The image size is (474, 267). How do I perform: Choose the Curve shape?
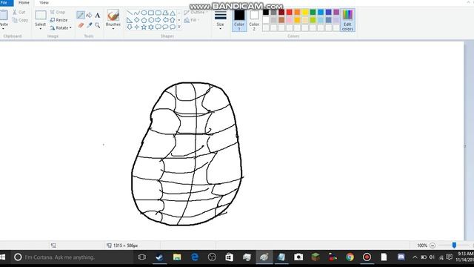click(136, 13)
